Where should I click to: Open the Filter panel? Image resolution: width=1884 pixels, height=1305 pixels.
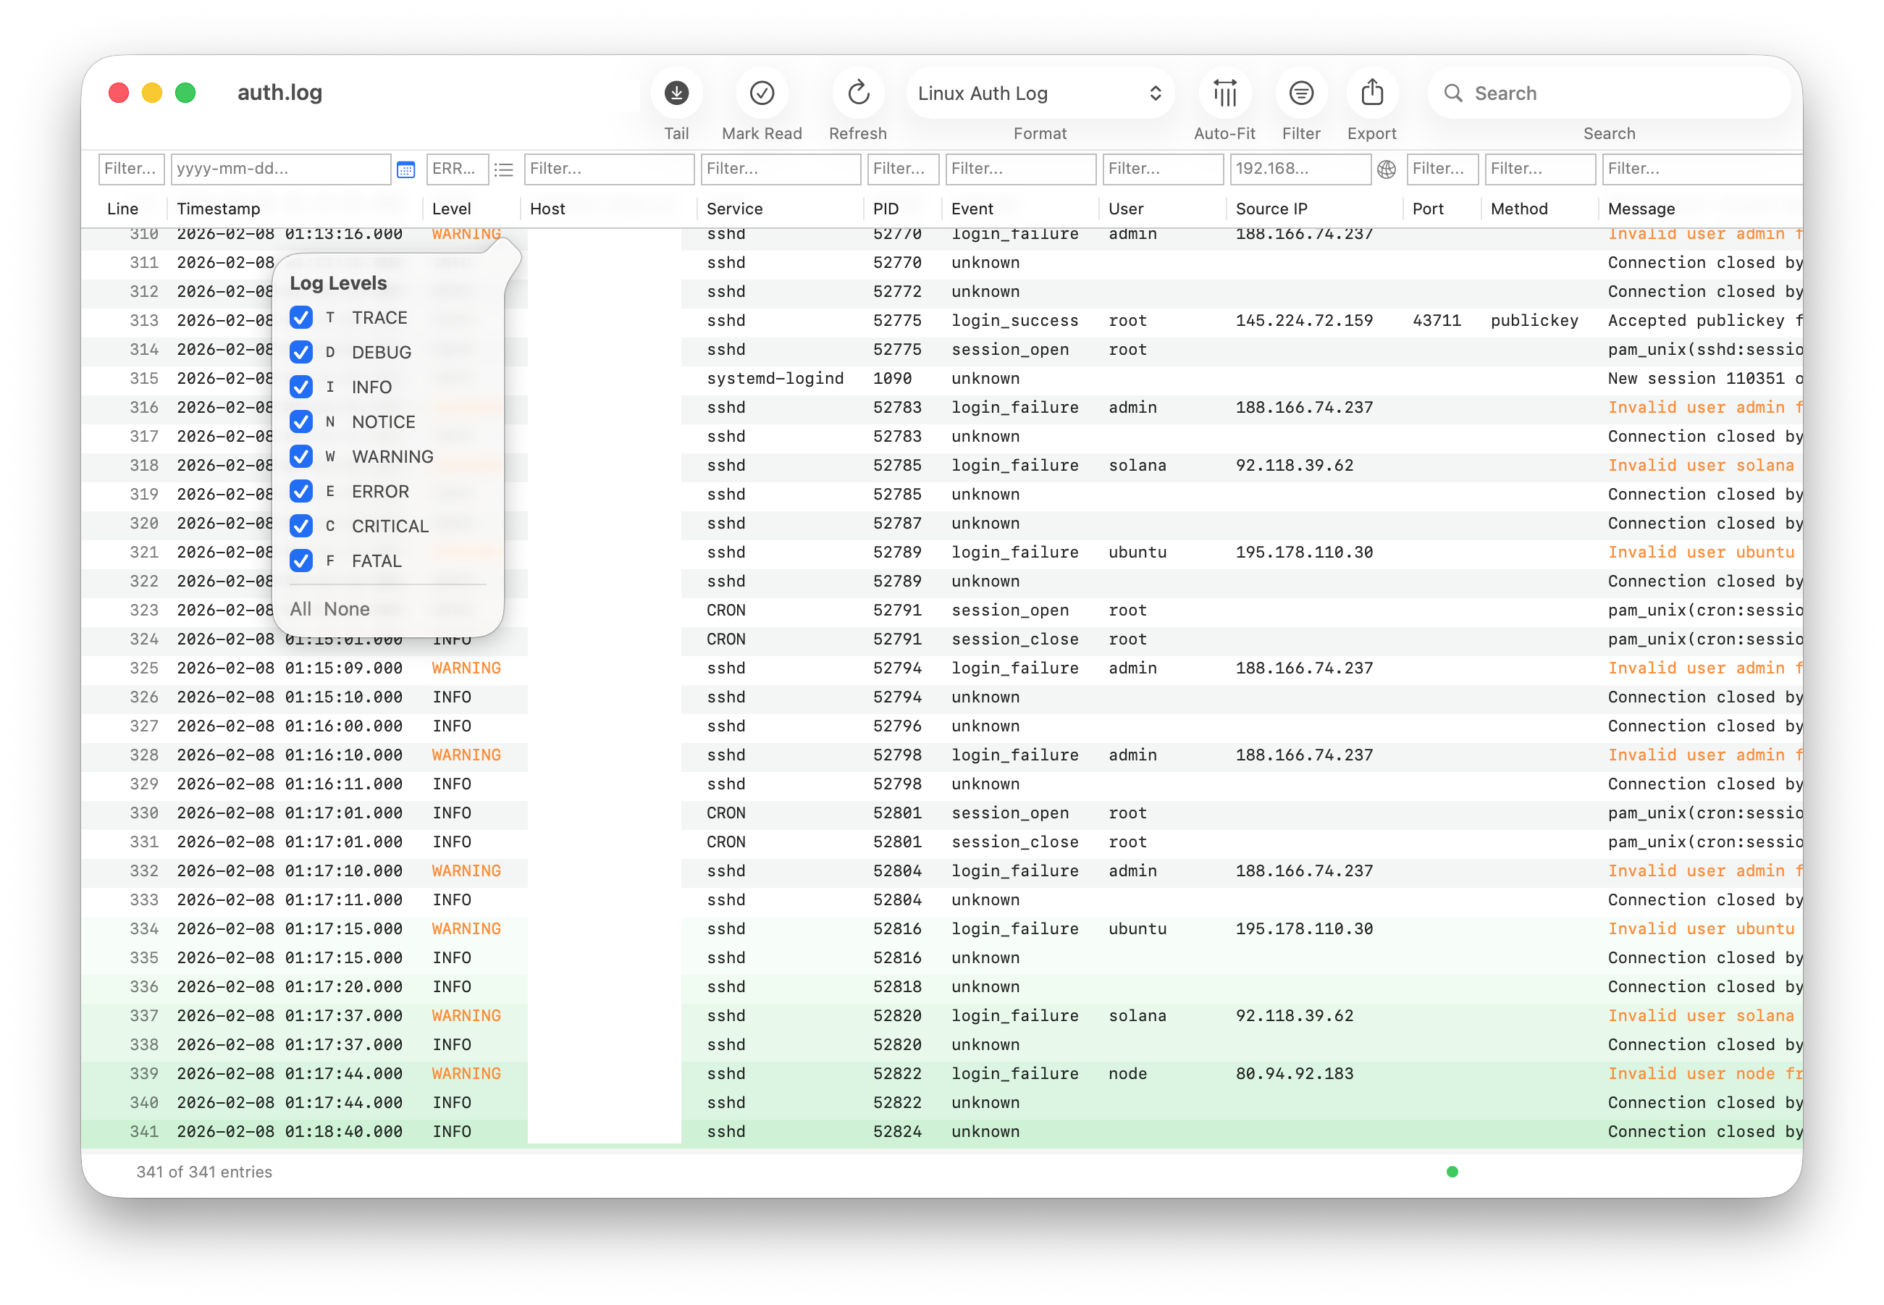(x=1300, y=93)
